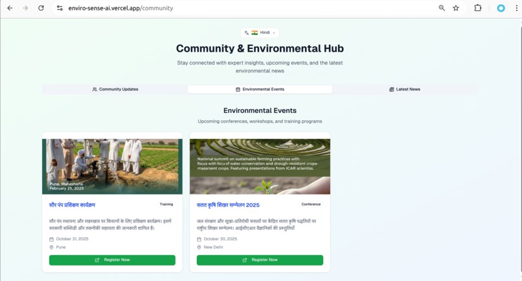
Task: Register Now for the New Delhi conference
Action: pos(260,260)
